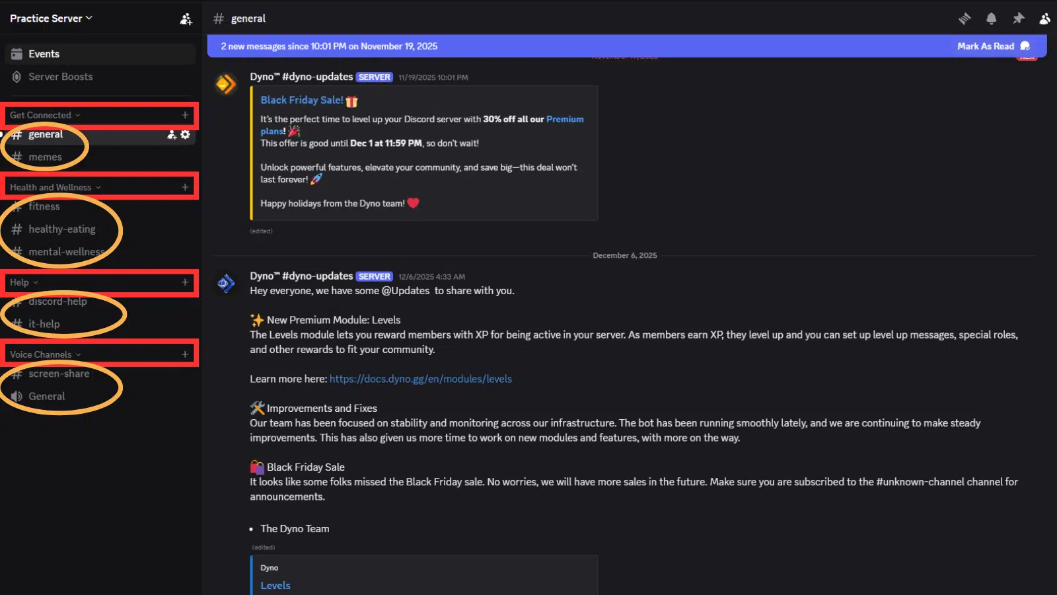Create a channel in Get Connected with plus icon
The width and height of the screenshot is (1057, 595).
[x=185, y=115]
